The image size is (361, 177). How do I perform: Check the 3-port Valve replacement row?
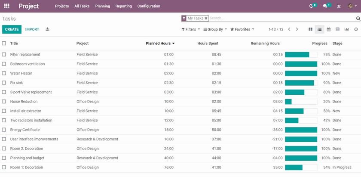(4, 92)
